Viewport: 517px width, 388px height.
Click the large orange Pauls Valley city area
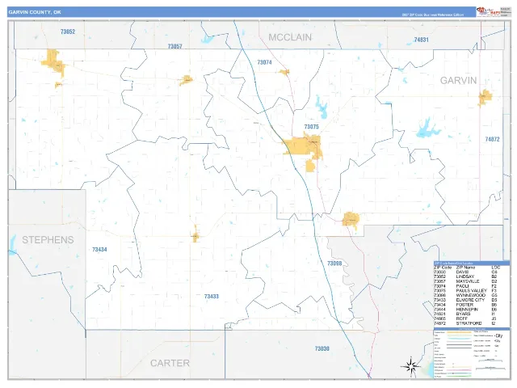[x=301, y=145]
